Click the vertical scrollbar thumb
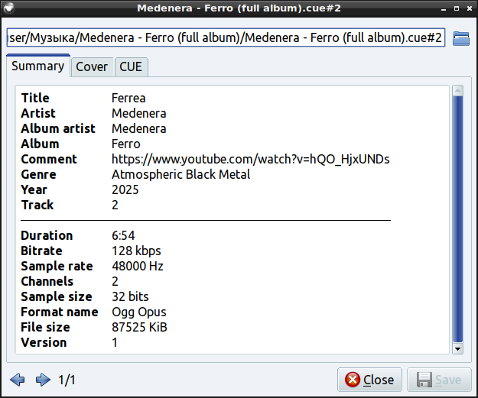Screen dimensions: 478x398 [458, 218]
